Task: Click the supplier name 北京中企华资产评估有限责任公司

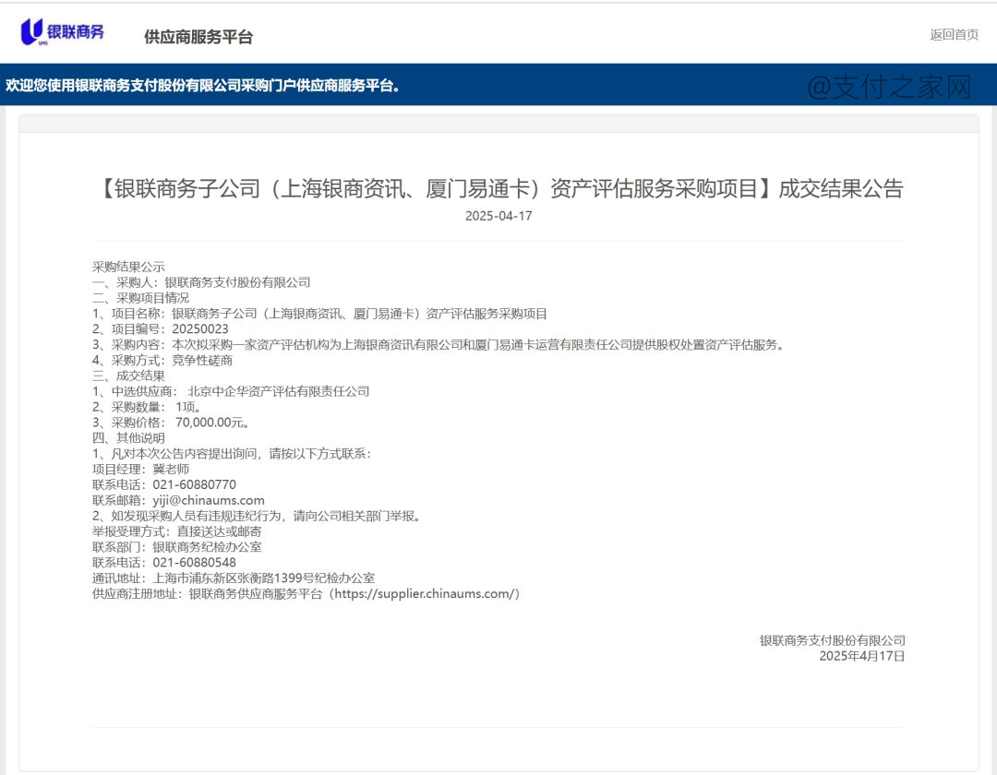Action: coord(279,391)
